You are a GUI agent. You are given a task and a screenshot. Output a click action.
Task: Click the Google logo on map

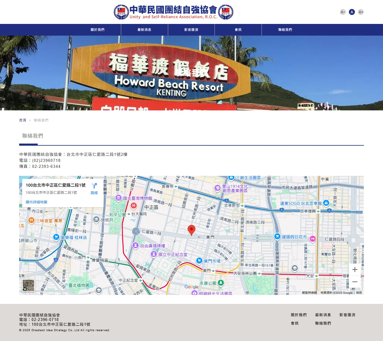tap(191, 287)
